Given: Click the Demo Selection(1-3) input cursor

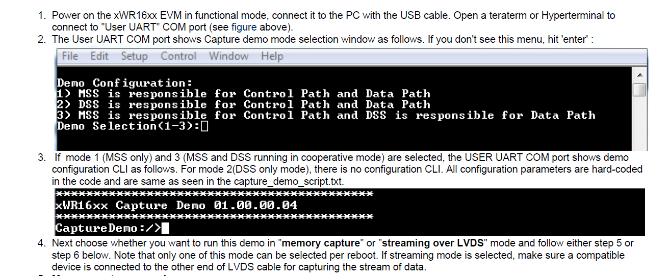Looking at the screenshot, I should (205, 126).
